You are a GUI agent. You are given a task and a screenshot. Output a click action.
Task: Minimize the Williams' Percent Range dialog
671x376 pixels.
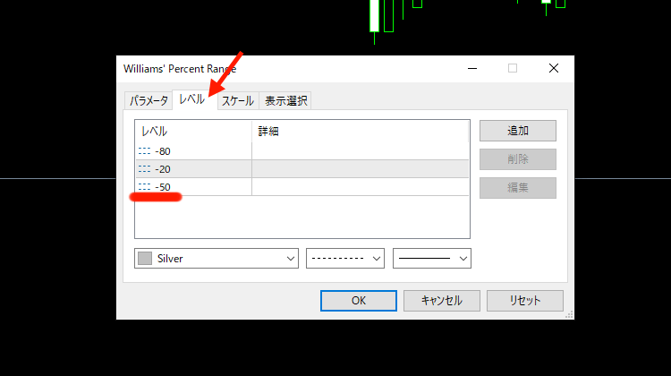click(472, 68)
